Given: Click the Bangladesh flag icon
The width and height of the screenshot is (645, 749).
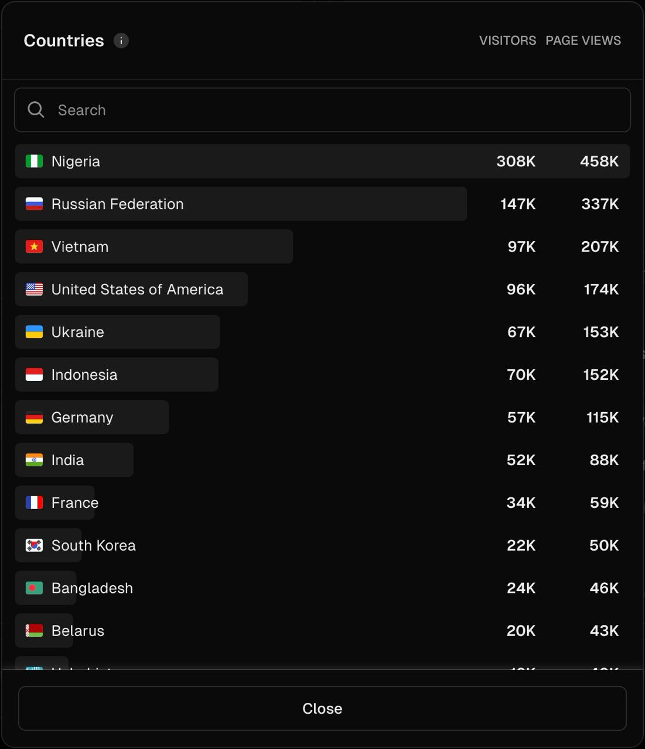Looking at the screenshot, I should [34, 588].
